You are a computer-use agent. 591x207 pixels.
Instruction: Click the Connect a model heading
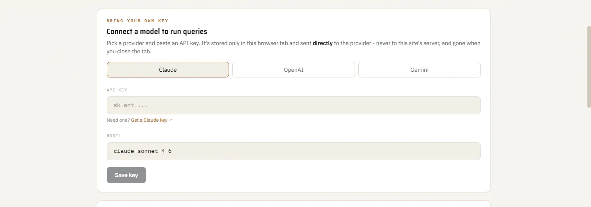click(x=157, y=32)
